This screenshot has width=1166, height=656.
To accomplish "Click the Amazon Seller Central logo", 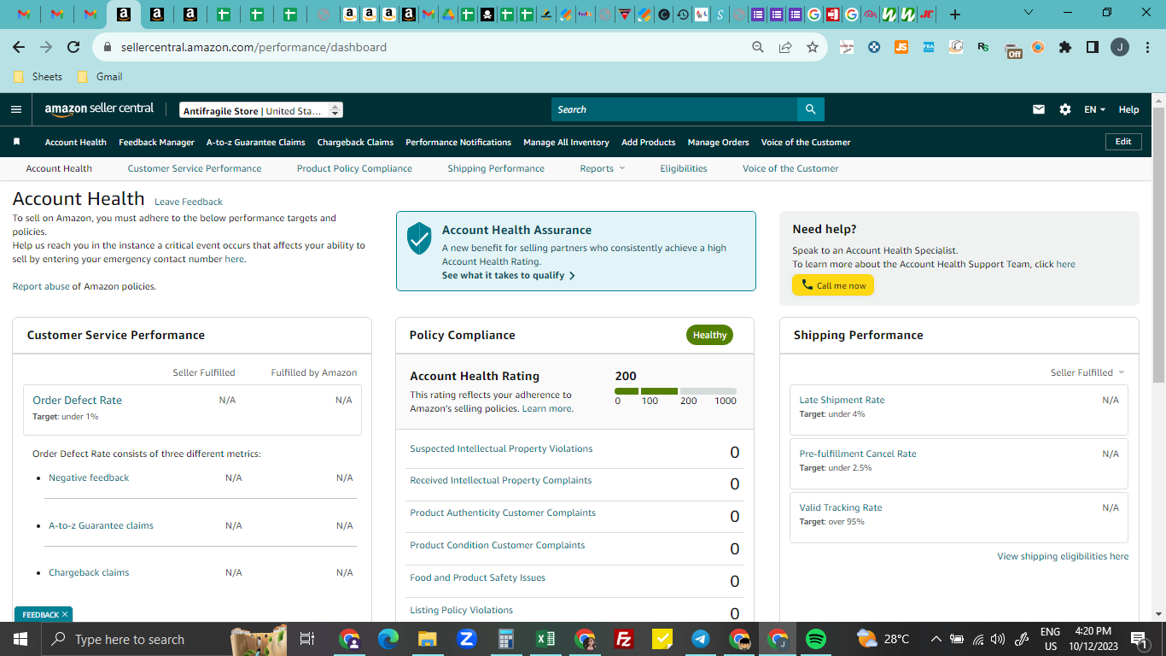I will point(100,109).
